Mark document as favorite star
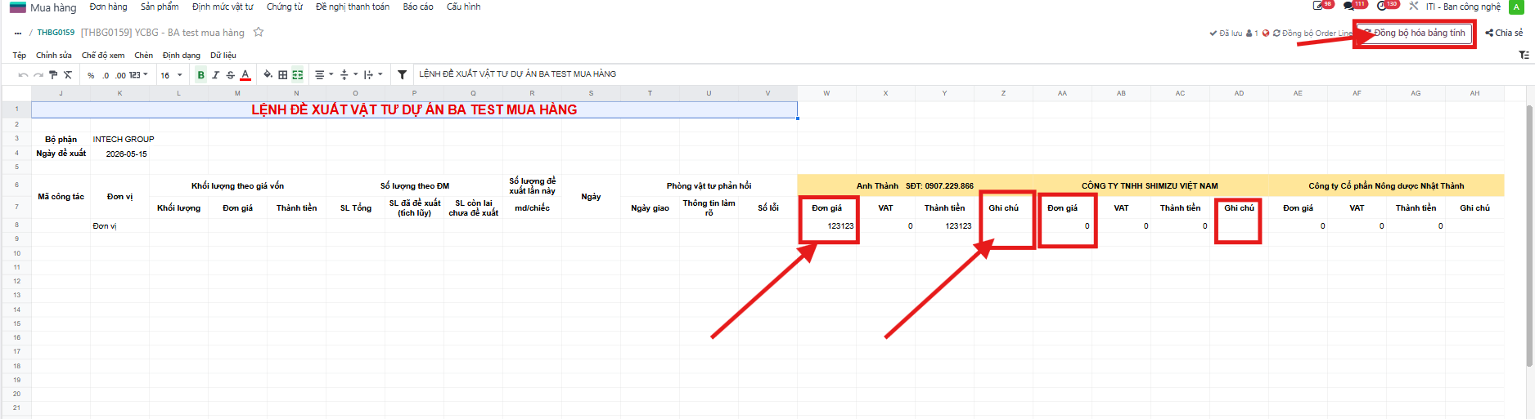Image resolution: width=1535 pixels, height=419 pixels. 259,32
